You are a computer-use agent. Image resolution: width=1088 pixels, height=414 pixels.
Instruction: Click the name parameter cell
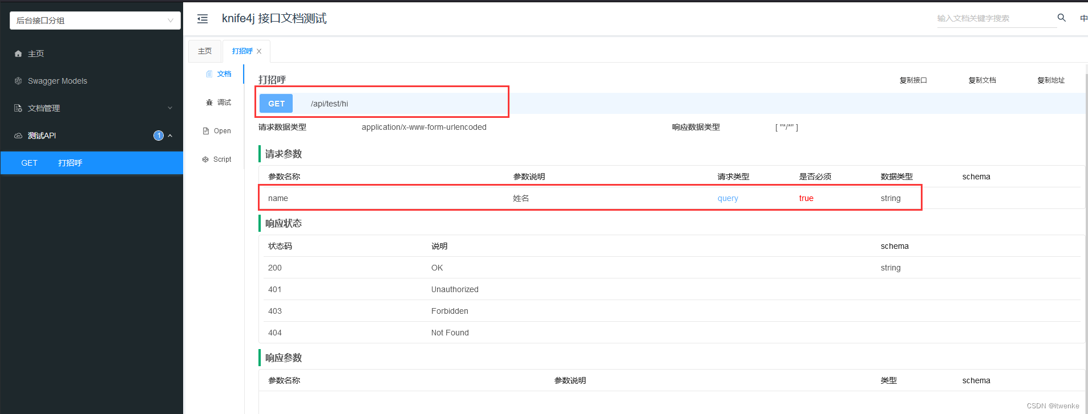[278, 198]
